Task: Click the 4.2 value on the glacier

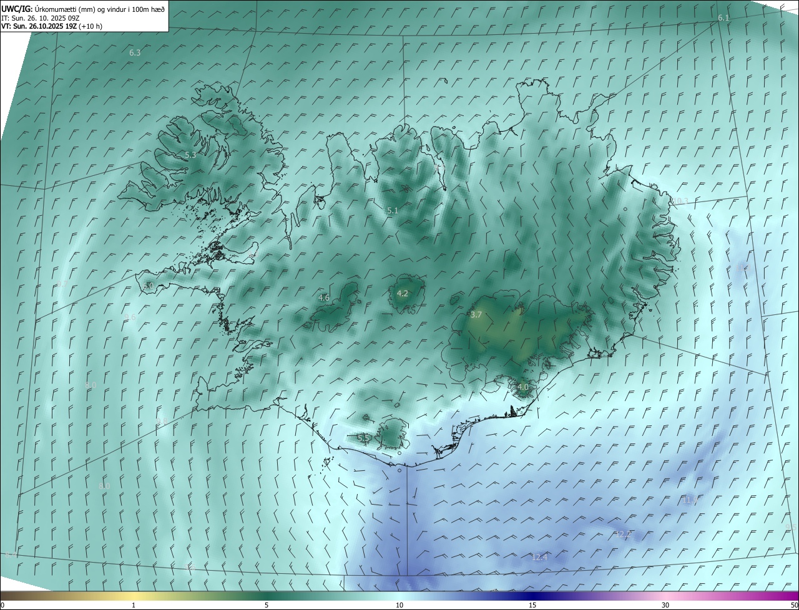Action: pyautogui.click(x=403, y=294)
